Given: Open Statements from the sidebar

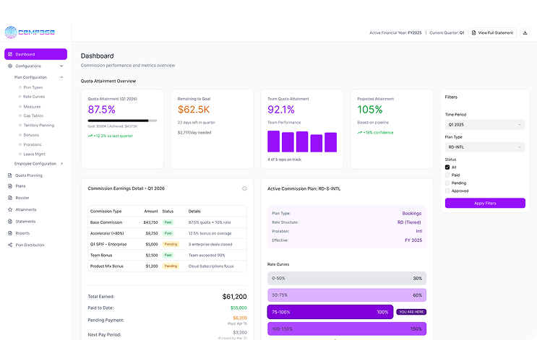Looking at the screenshot, I should [25, 221].
